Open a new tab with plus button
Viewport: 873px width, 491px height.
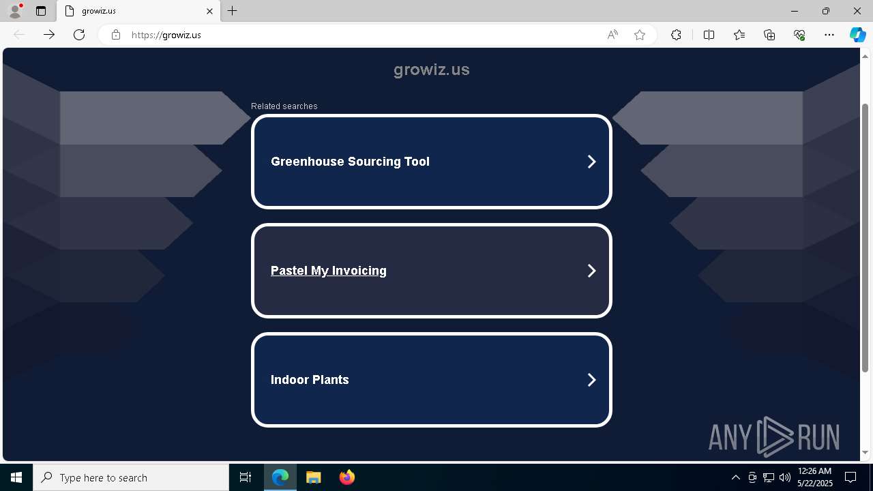(233, 11)
